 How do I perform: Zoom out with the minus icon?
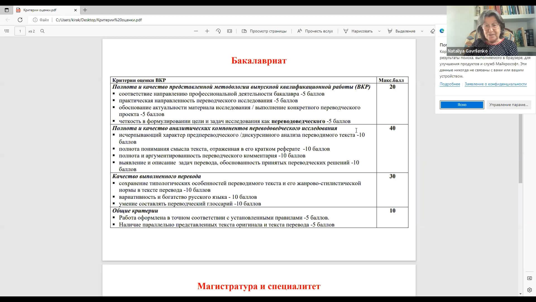[196, 31]
